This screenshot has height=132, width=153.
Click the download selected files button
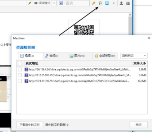(x=30, y=125)
